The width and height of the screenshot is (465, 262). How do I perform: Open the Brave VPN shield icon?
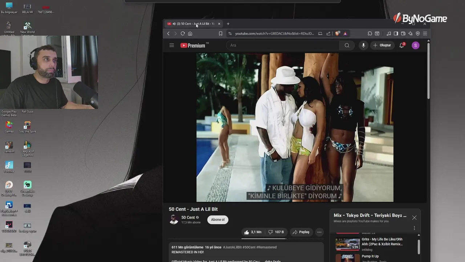coord(418,33)
